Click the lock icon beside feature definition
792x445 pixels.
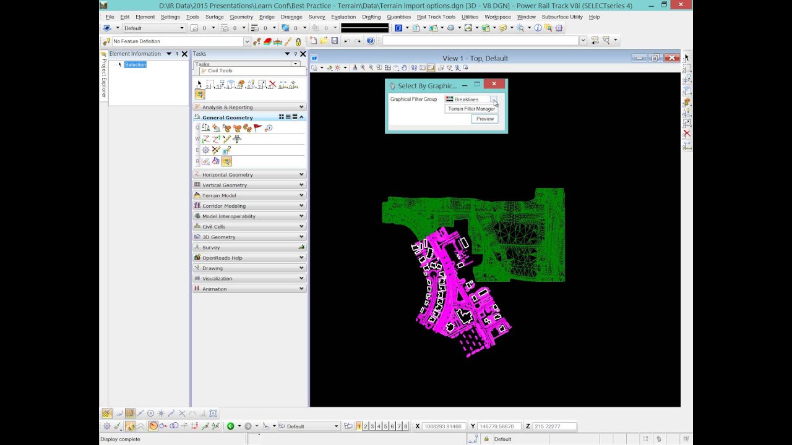point(298,41)
